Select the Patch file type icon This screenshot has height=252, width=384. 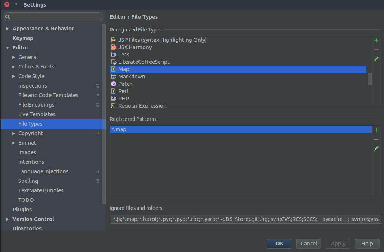pyautogui.click(x=114, y=84)
